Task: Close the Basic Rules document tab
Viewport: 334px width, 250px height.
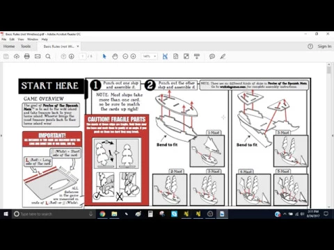Action: (x=78, y=47)
